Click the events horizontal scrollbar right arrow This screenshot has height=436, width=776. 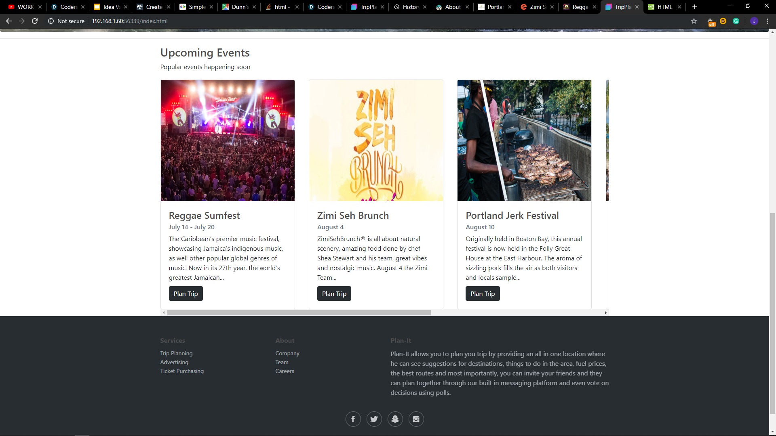coord(605,312)
